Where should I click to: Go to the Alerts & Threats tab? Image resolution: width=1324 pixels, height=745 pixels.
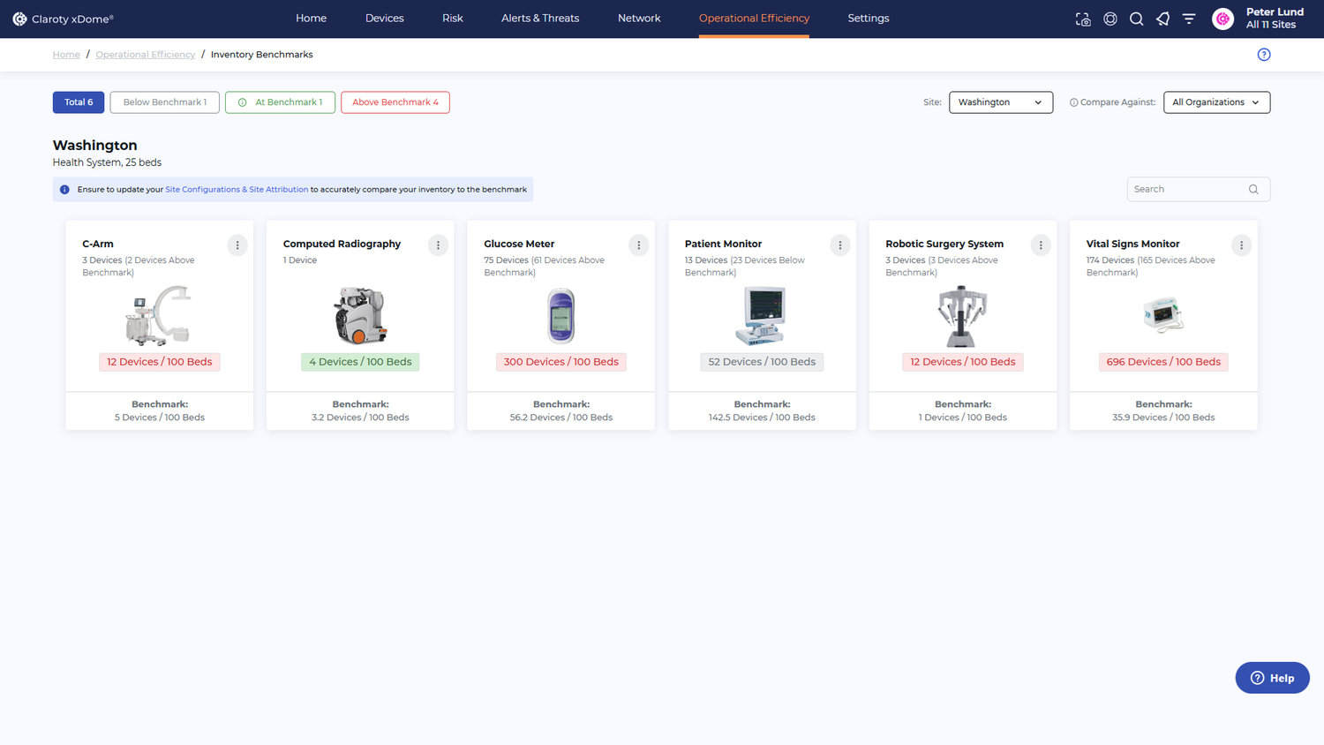pos(540,19)
